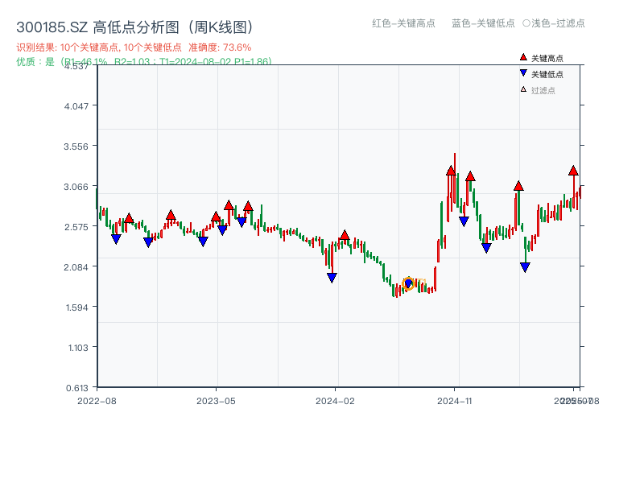The image size is (644, 483).
Task: Select the orange-circled blue low-point marker
Action: tap(409, 283)
